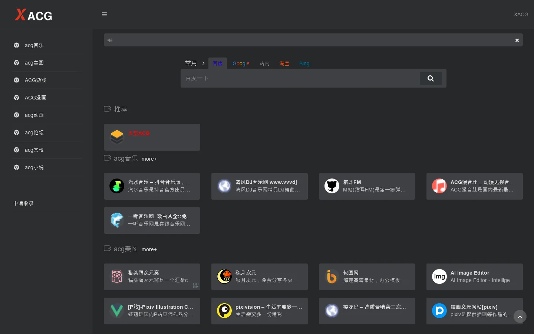Screen dimensions: 534x334
Task: Open acg小说 in the sidebar
Action: (34, 167)
